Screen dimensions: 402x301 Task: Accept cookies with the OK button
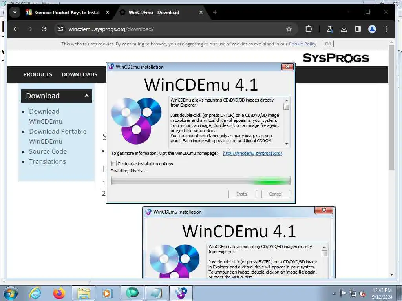click(x=328, y=44)
